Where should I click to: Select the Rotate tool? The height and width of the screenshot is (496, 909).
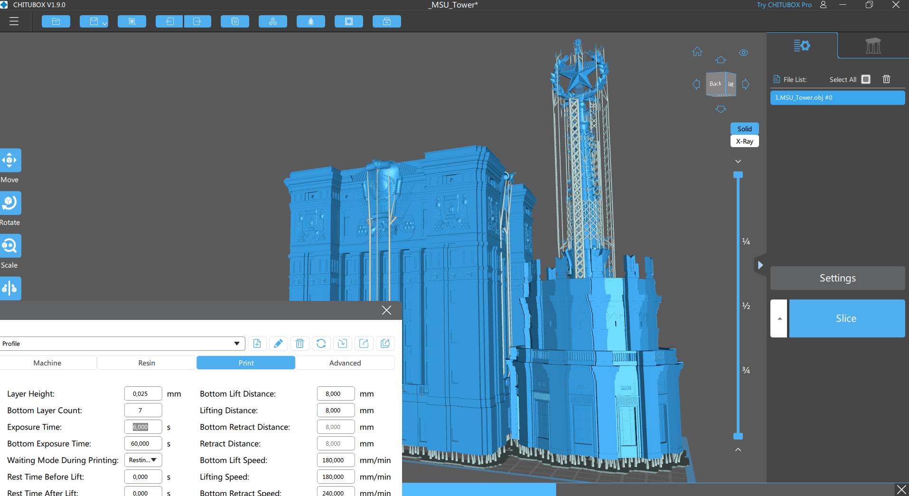(x=10, y=203)
